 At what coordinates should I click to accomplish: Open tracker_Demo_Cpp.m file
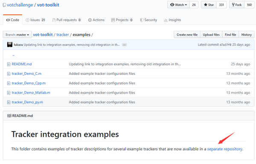(x=29, y=83)
